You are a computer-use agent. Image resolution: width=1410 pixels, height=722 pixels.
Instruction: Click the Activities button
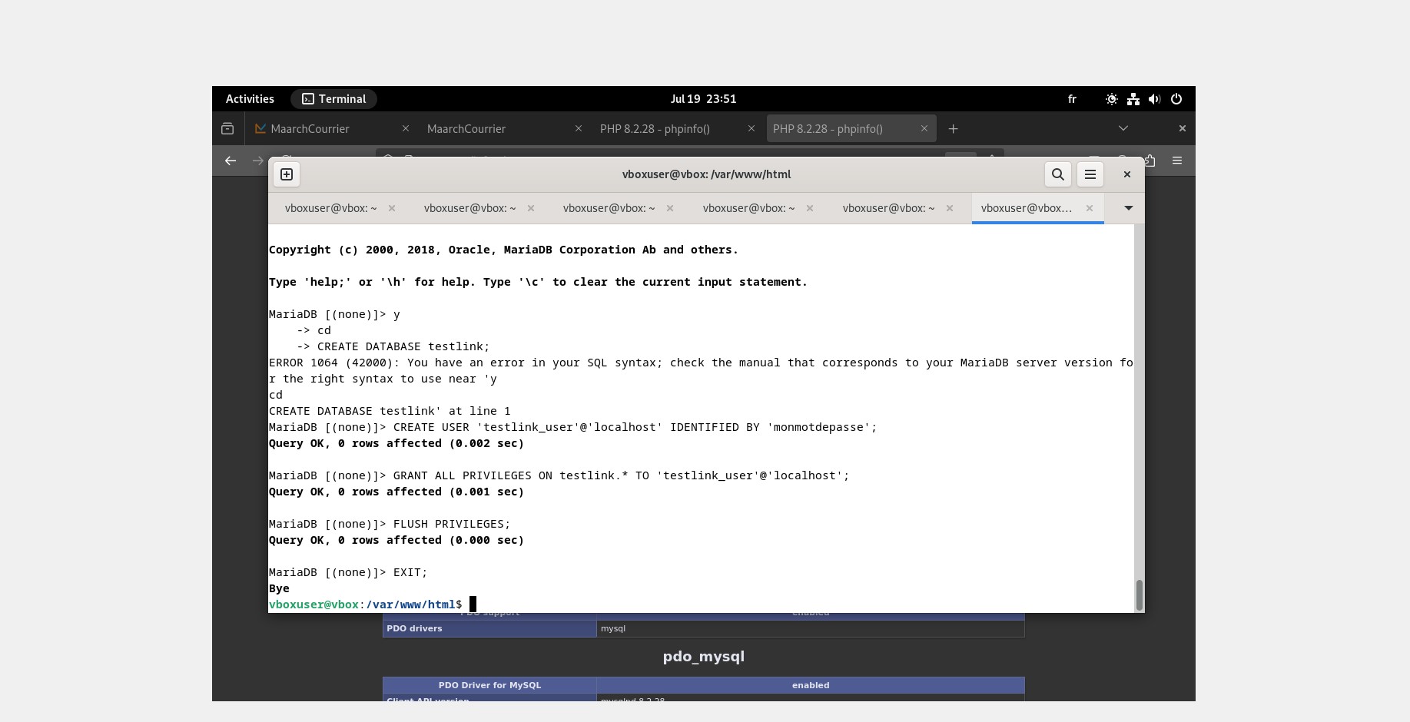coord(250,99)
